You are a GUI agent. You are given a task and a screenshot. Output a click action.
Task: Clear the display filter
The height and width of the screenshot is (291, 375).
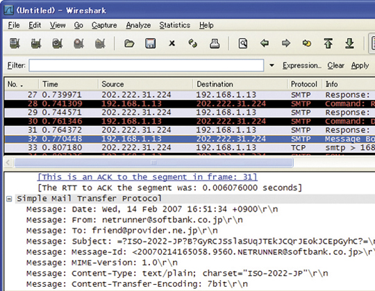pyautogui.click(x=336, y=65)
